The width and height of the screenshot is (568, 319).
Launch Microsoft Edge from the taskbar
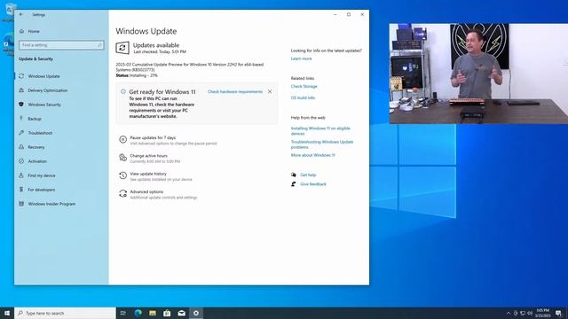pos(138,313)
